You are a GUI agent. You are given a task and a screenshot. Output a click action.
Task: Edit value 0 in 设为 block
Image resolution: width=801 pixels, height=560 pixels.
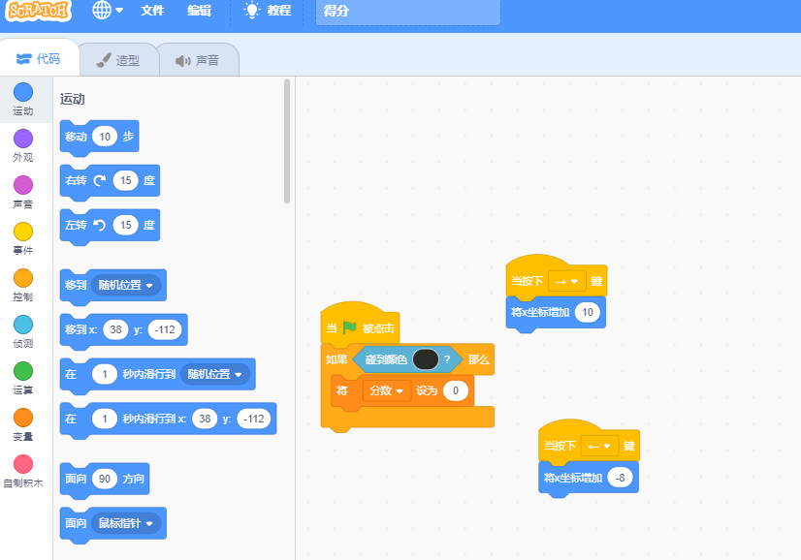(456, 391)
